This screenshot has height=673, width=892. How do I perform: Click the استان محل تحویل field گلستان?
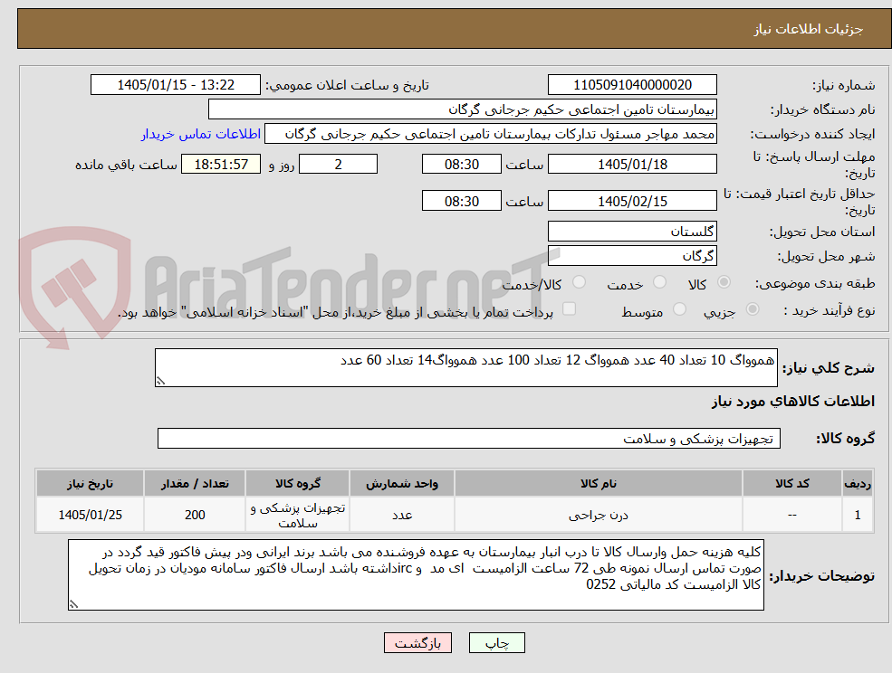pos(632,232)
